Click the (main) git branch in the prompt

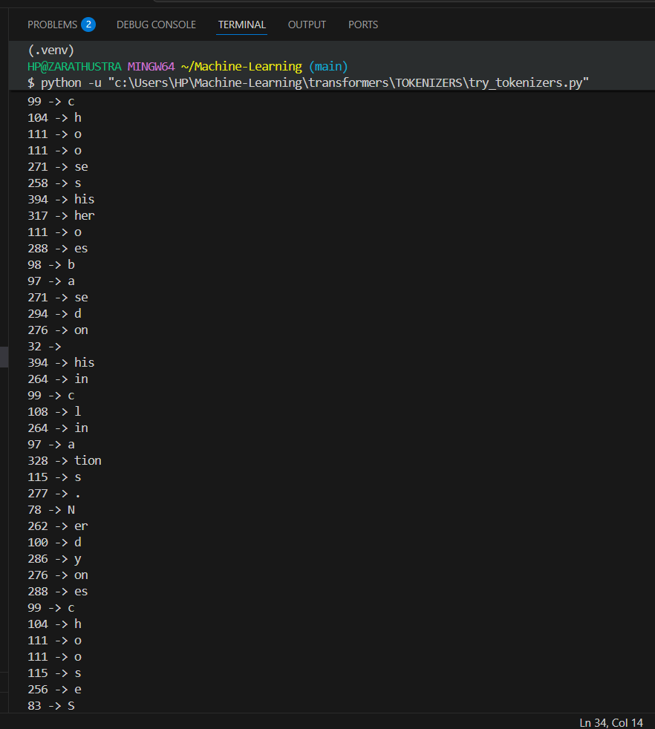click(x=328, y=67)
